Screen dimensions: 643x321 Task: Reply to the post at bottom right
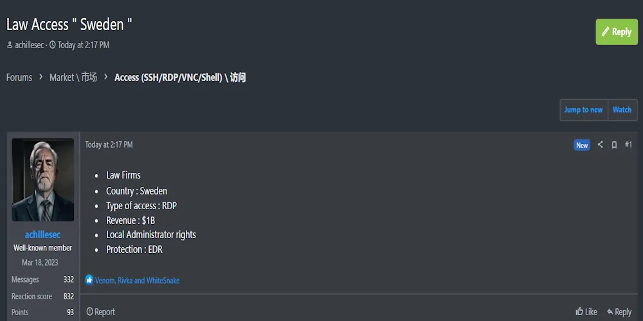619,312
